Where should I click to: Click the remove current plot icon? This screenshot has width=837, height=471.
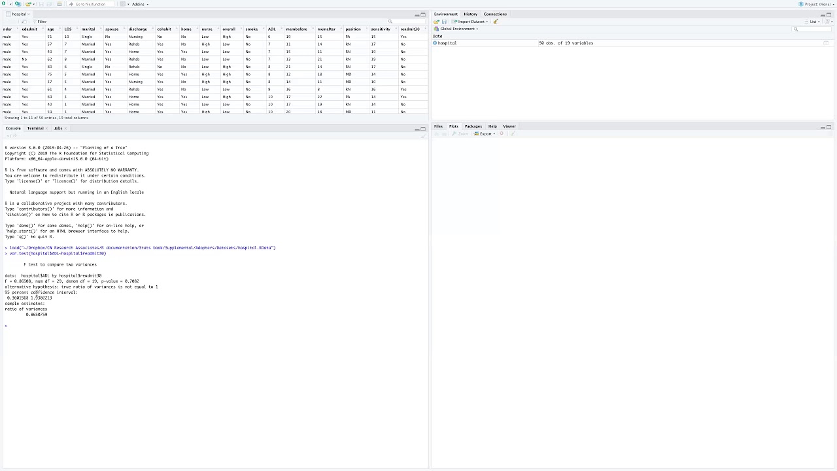coord(502,133)
